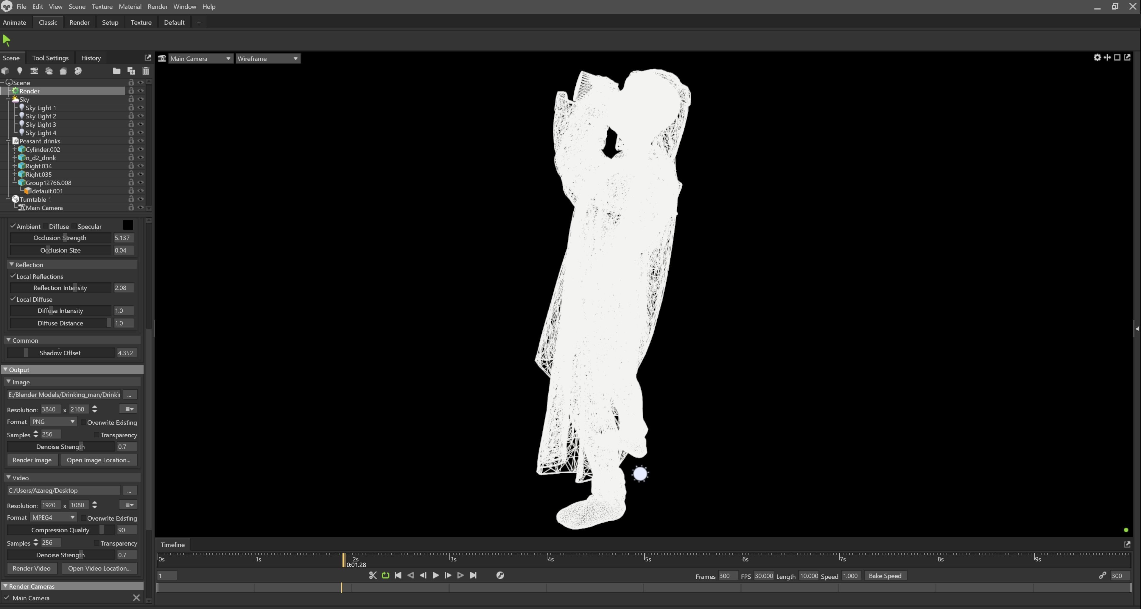The width and height of the screenshot is (1141, 609).
Task: Open the Material menu
Action: point(130,7)
